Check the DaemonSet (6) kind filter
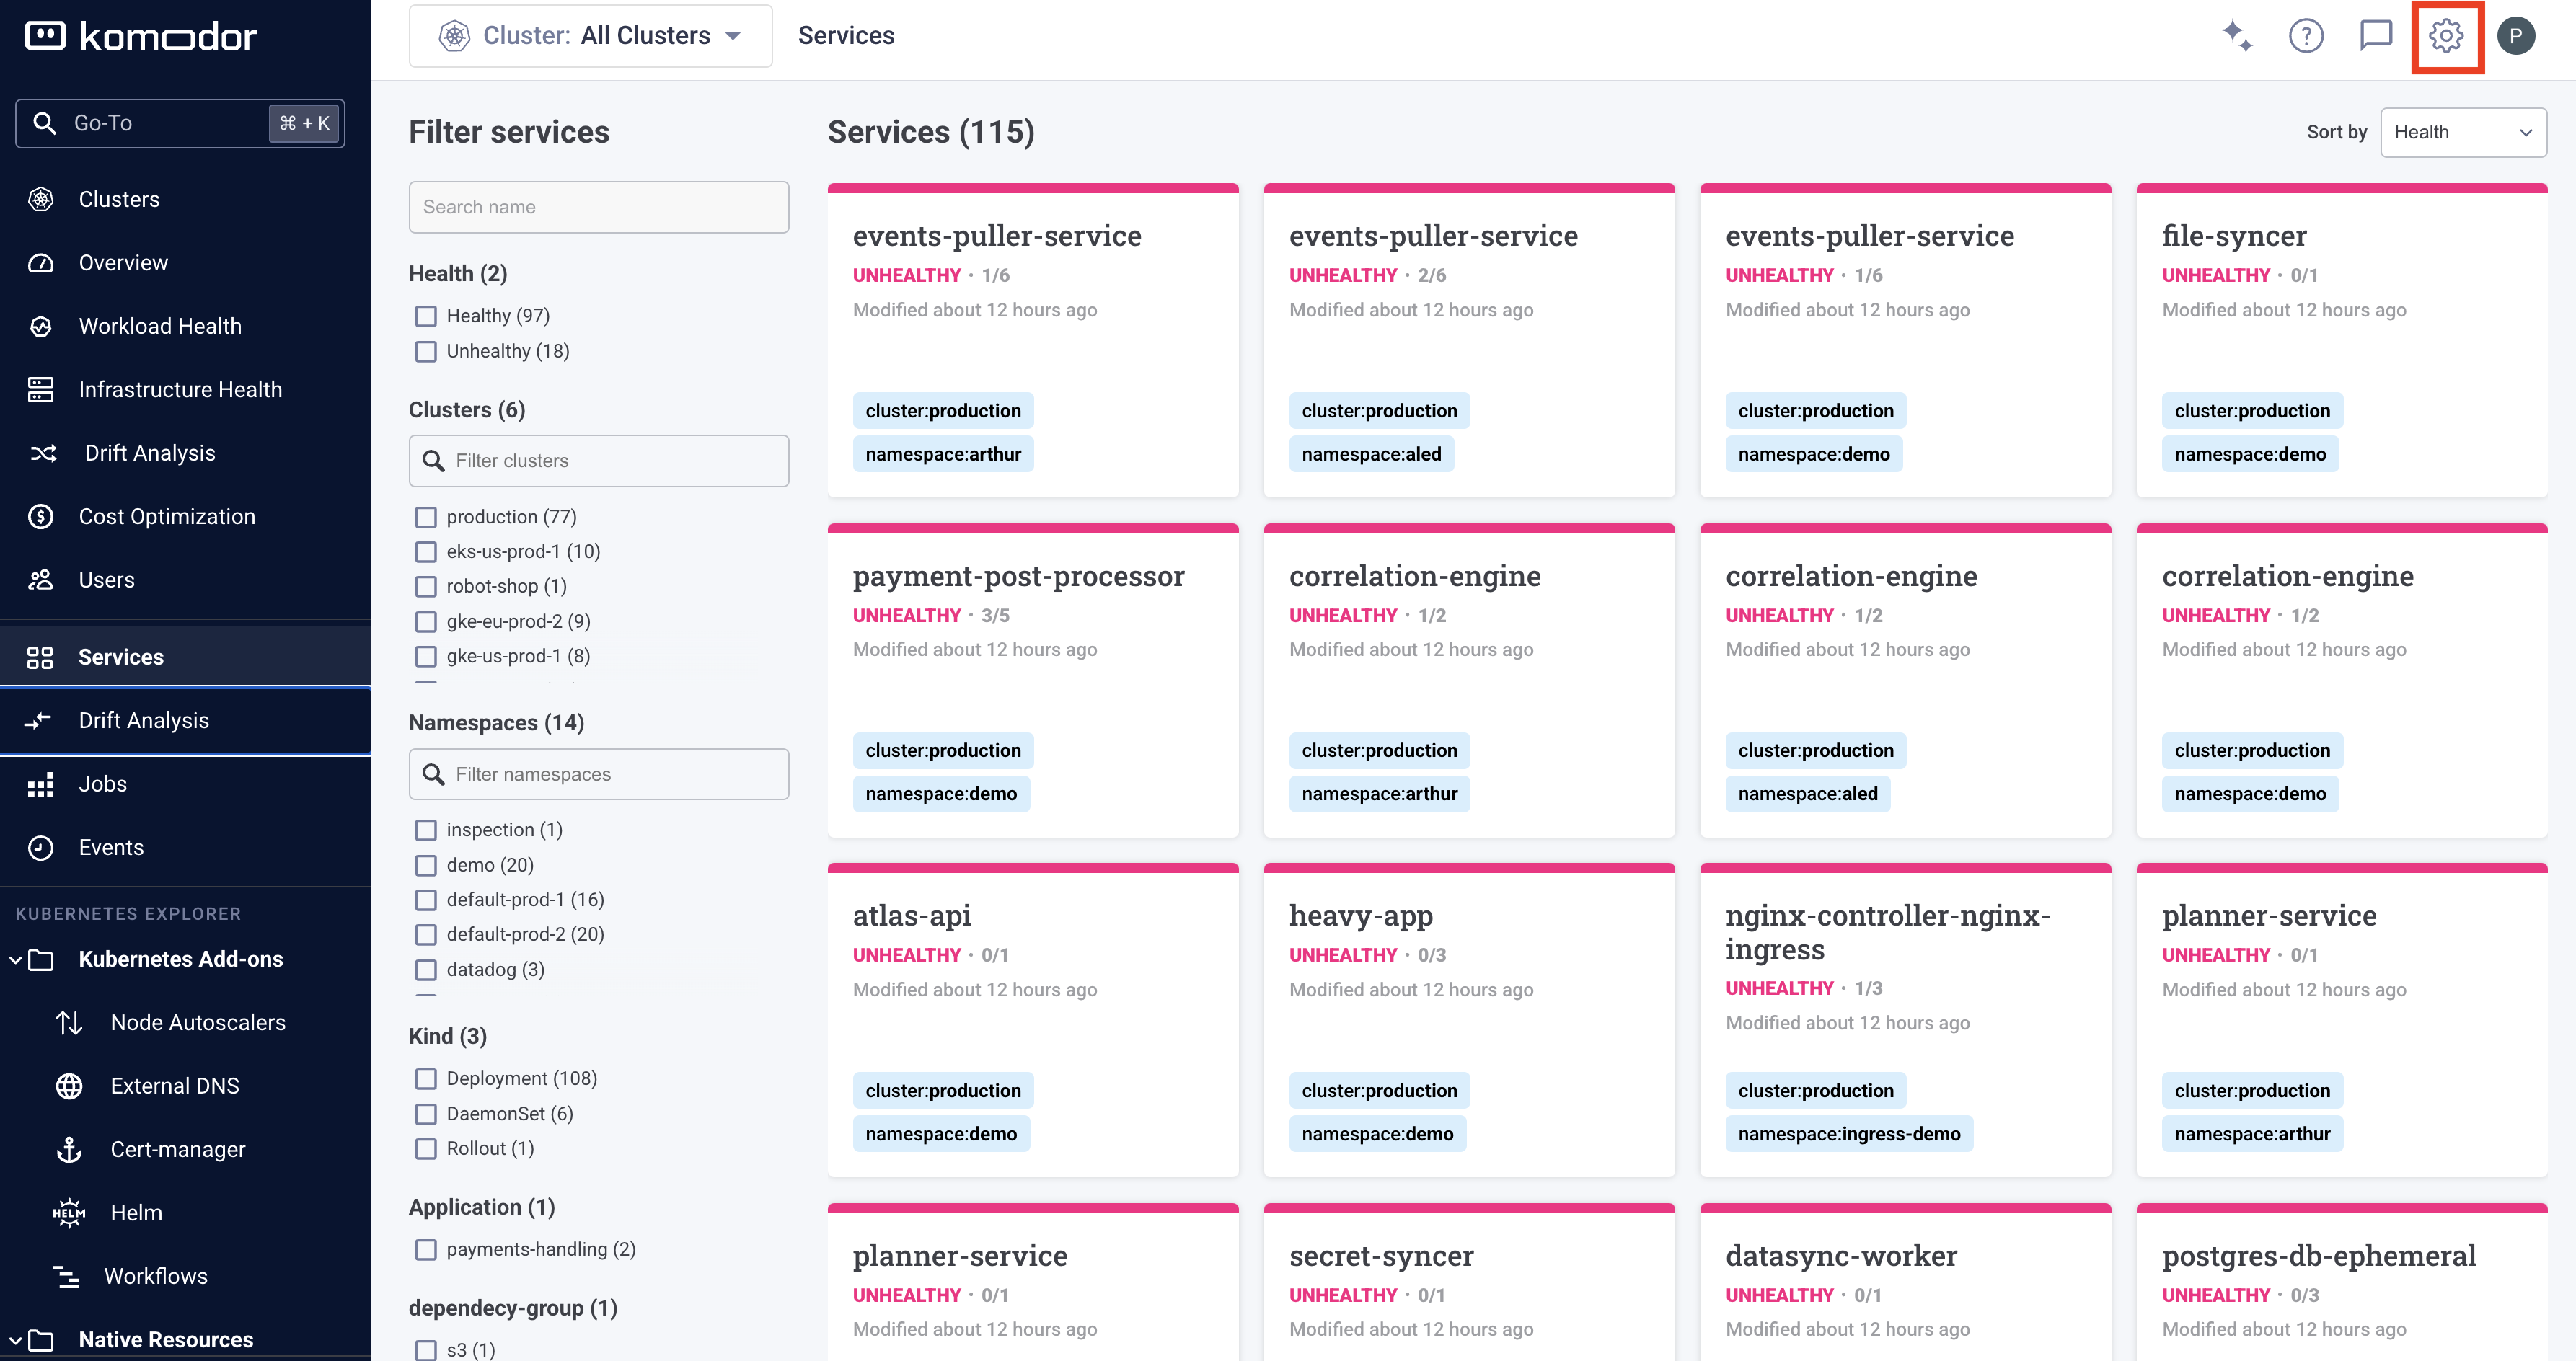The image size is (2576, 1361). tap(426, 1113)
